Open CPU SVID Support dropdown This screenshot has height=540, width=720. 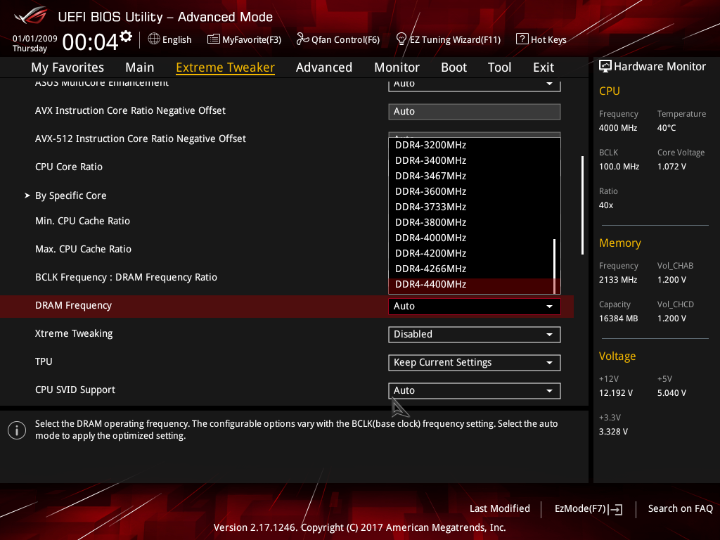475,391
